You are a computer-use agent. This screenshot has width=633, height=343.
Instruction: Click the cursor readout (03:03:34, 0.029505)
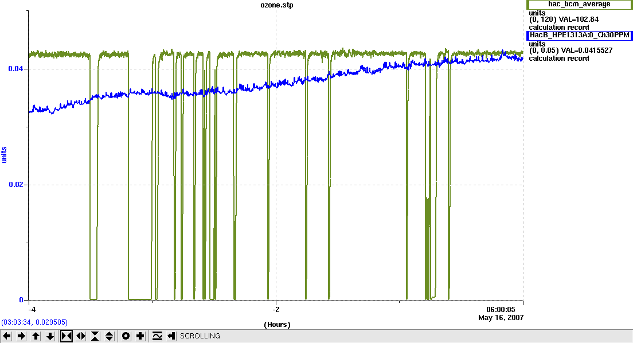click(x=34, y=322)
